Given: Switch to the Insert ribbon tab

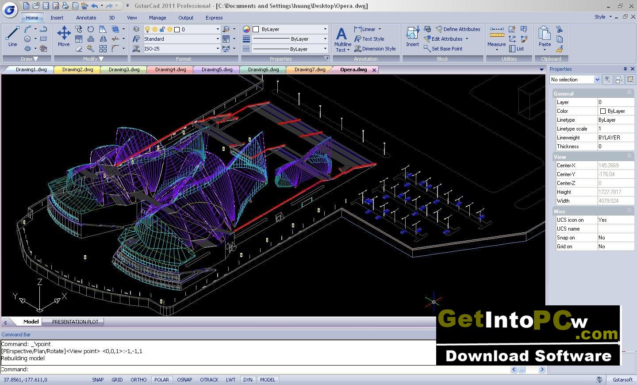Looking at the screenshot, I should tap(57, 18).
